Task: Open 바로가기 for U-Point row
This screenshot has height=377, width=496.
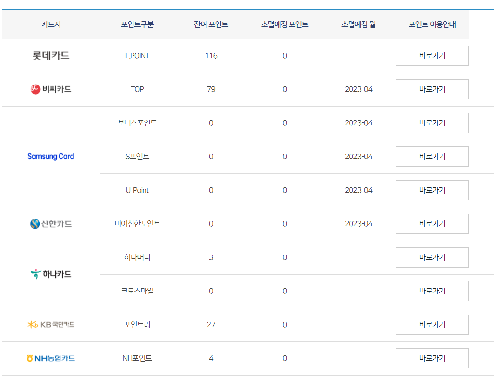Action: point(432,190)
